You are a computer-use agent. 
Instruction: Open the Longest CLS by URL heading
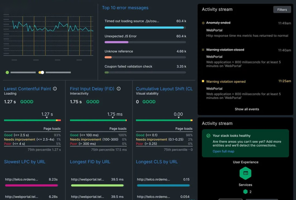(x=157, y=162)
